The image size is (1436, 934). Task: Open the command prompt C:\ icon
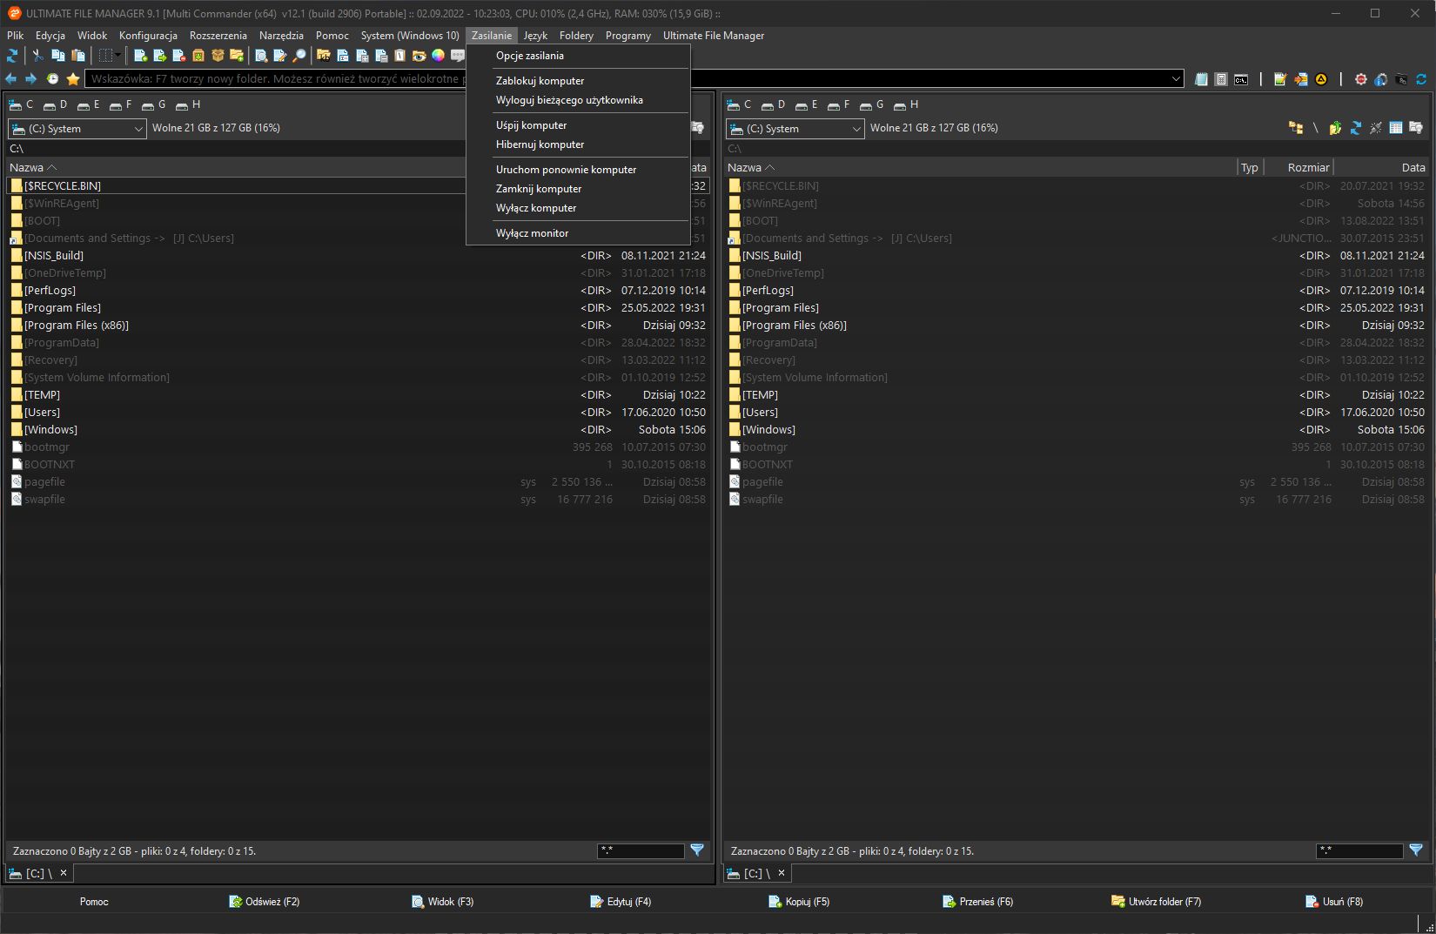(x=1241, y=79)
